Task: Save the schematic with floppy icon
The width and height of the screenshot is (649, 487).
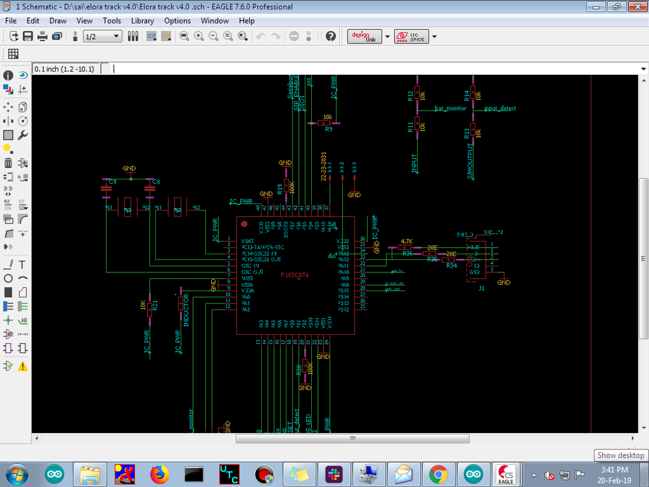Action: click(28, 36)
